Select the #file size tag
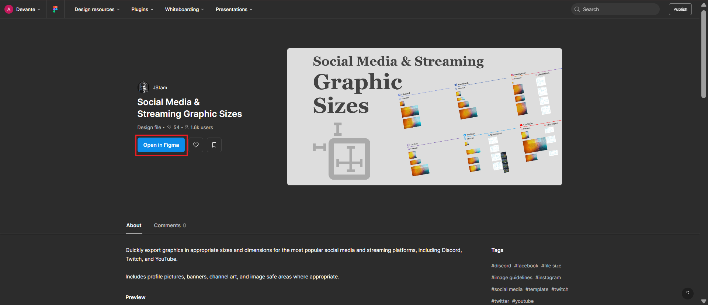 tap(551, 266)
